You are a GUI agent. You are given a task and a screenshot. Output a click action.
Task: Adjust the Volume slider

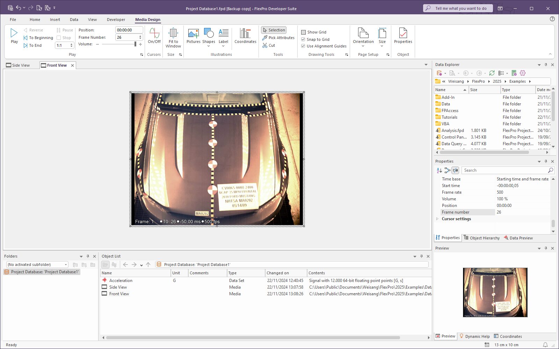135,44
